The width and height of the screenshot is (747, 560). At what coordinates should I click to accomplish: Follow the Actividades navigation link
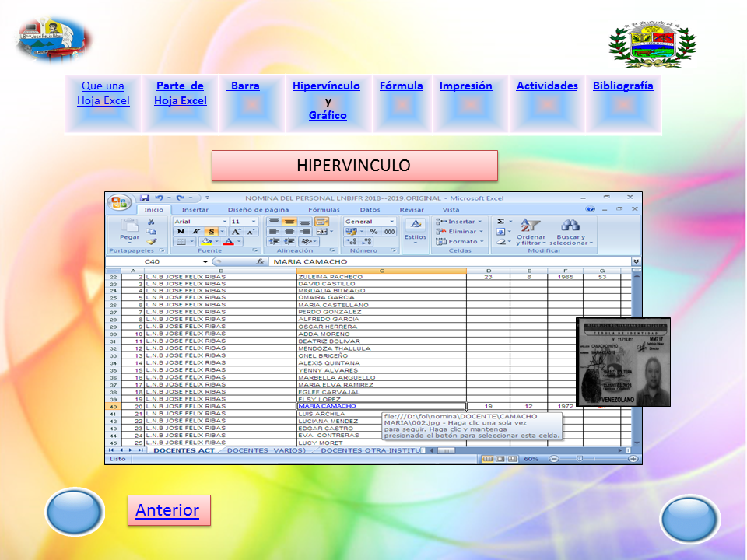pos(547,86)
